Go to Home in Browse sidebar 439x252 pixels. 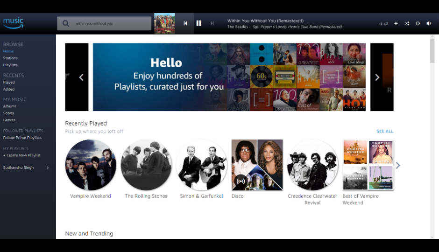point(8,51)
